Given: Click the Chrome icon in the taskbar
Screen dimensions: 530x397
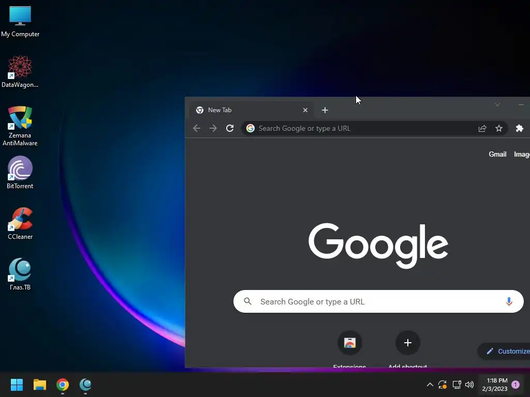Looking at the screenshot, I should [x=63, y=385].
